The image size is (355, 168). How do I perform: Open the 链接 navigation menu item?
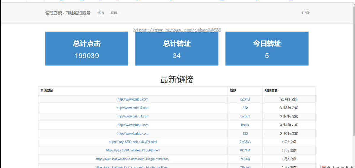click(x=101, y=13)
